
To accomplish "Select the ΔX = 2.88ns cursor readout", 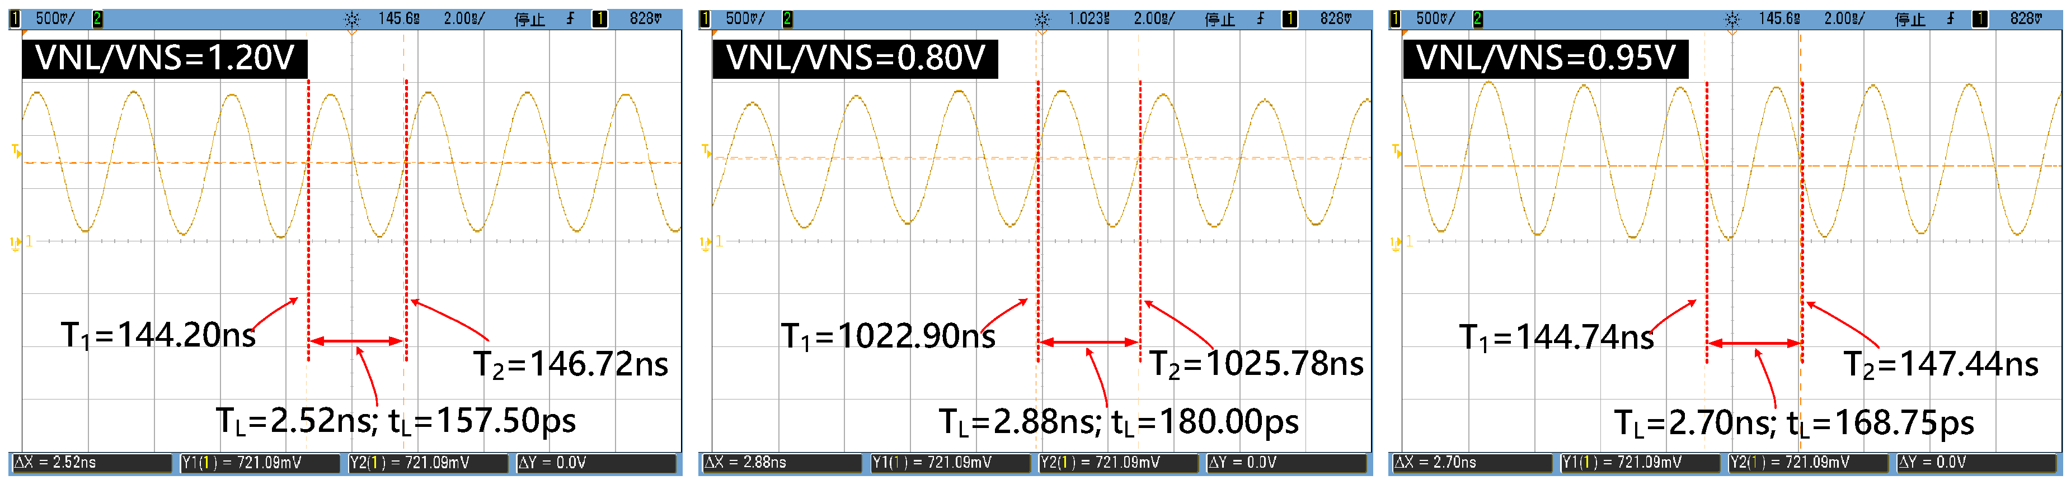I will tap(781, 463).
